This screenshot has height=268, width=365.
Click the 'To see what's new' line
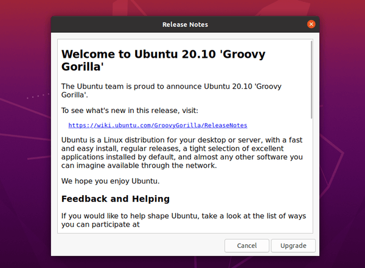[130, 111]
